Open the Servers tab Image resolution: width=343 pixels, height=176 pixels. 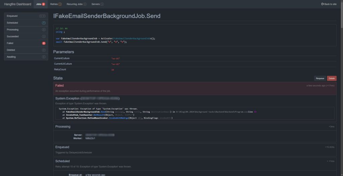(97, 4)
